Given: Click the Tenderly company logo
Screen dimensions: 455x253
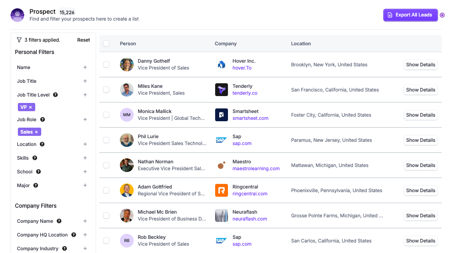Looking at the screenshot, I should [222, 90].
